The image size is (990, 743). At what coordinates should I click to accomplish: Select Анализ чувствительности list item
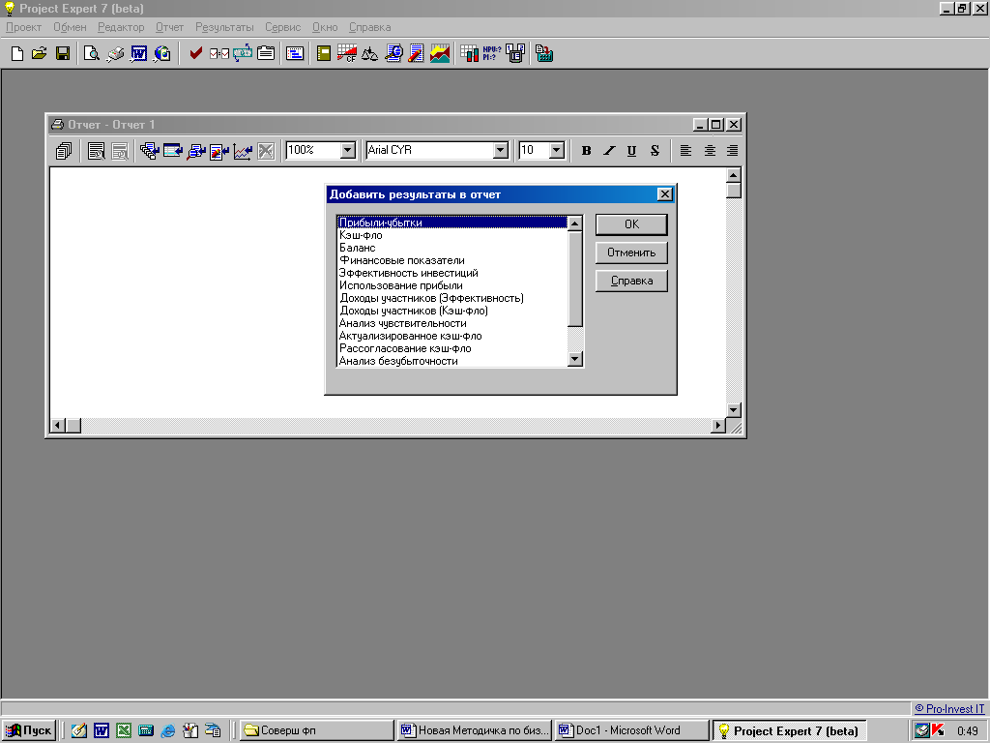(x=452, y=323)
